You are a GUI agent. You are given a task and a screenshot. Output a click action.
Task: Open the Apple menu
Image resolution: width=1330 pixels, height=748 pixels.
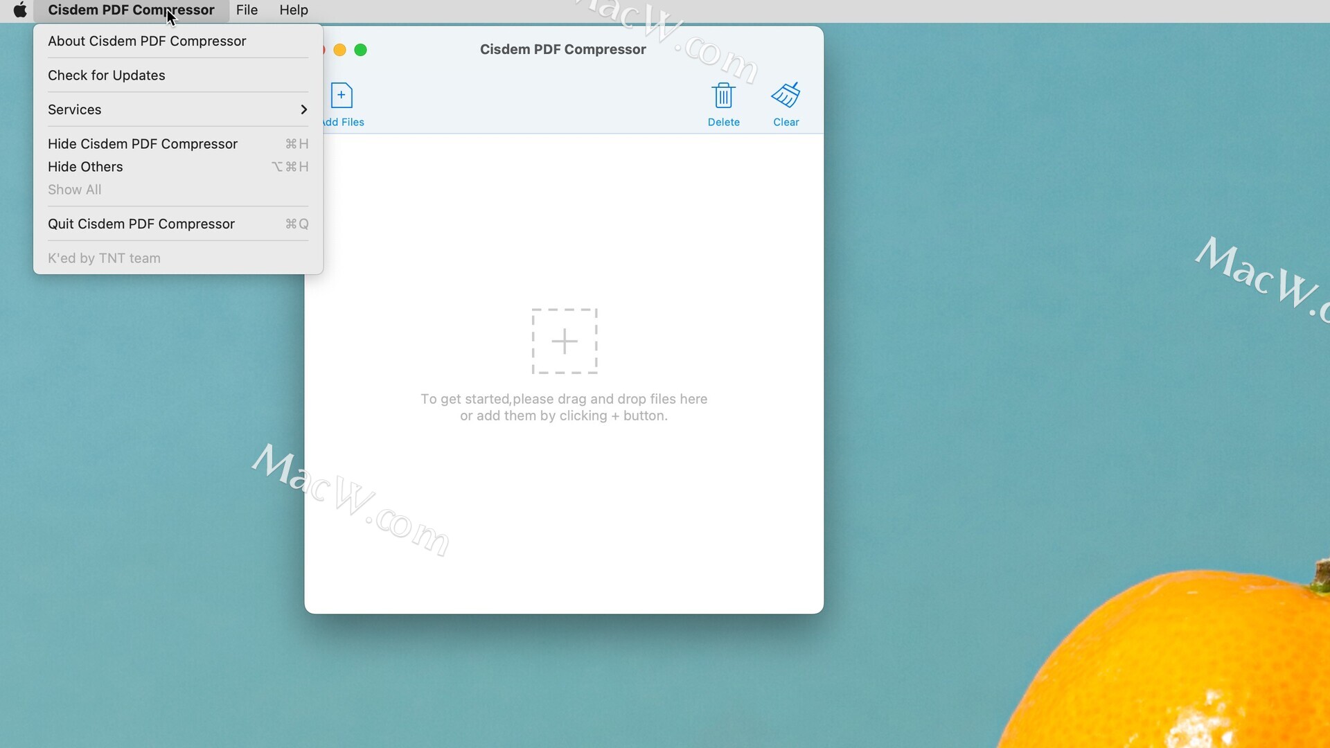[x=20, y=10]
